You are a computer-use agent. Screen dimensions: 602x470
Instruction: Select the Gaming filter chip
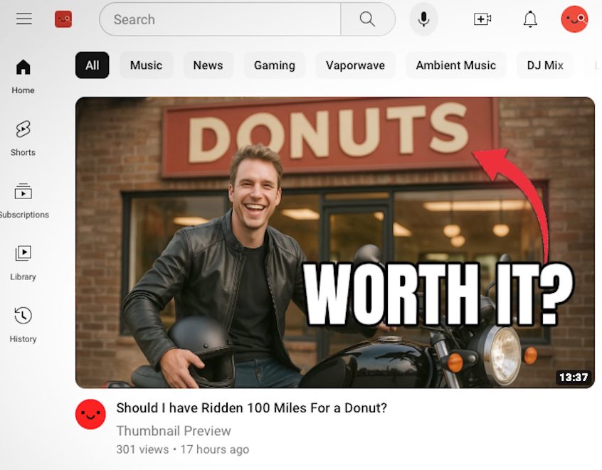point(274,65)
